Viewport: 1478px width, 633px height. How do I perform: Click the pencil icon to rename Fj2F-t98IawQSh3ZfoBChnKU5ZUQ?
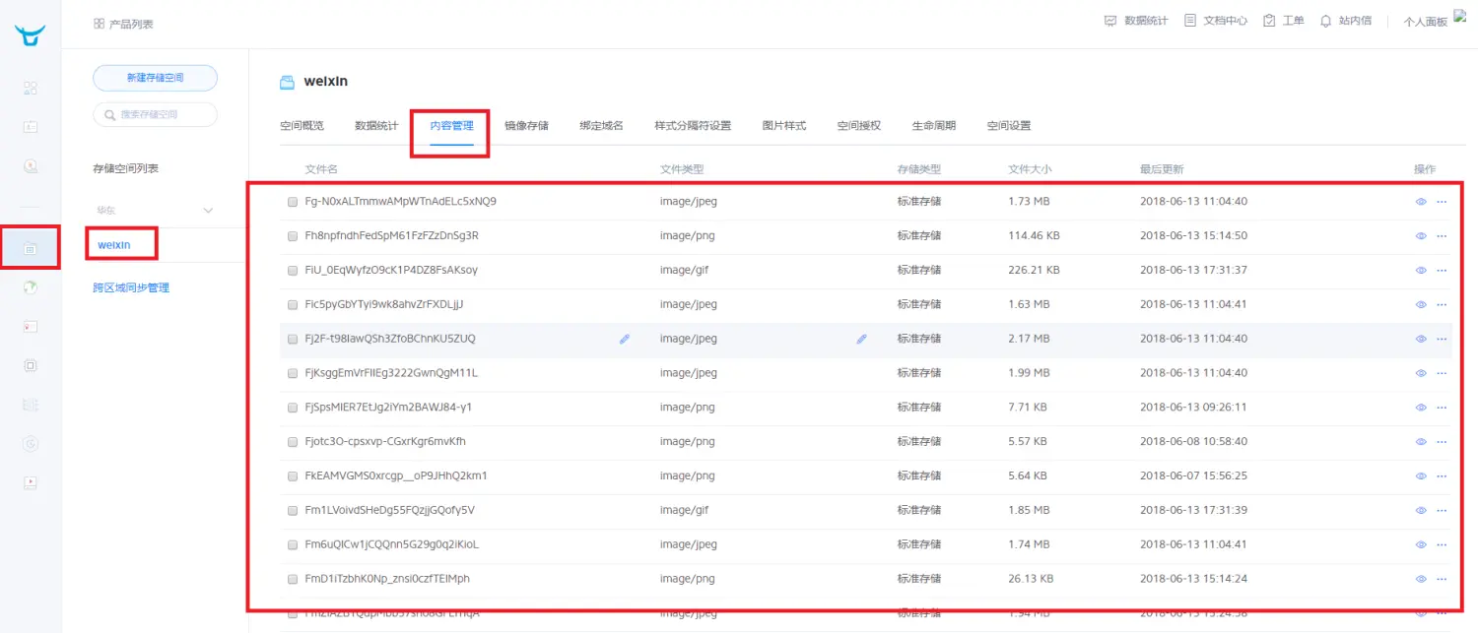[x=624, y=339]
